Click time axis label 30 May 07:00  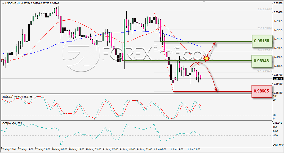coord(60,150)
